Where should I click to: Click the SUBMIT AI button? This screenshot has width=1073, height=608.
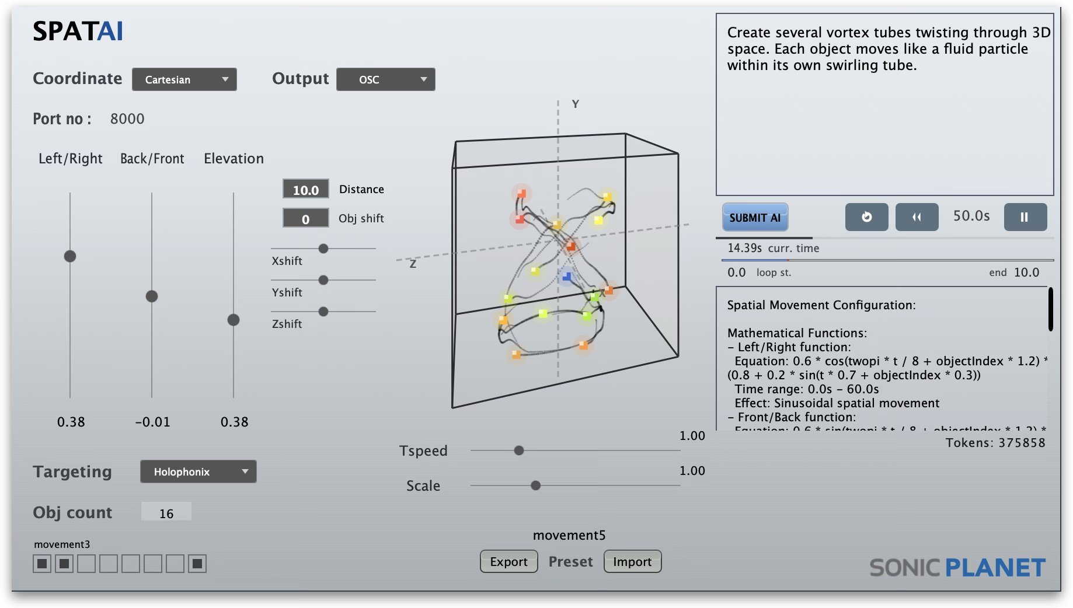(x=755, y=218)
